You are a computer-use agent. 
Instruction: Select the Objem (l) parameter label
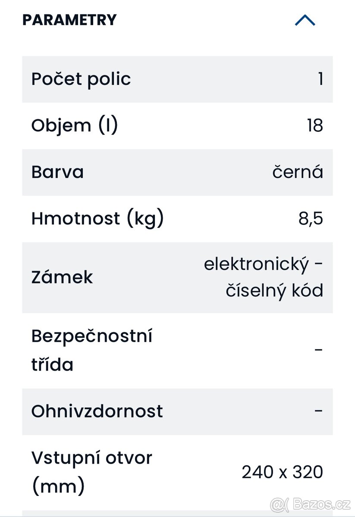point(75,125)
